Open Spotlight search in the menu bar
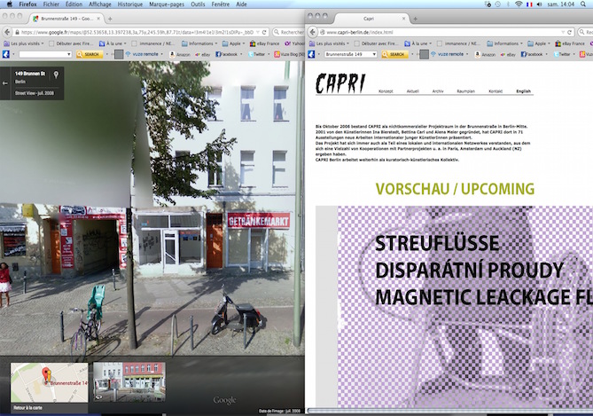This screenshot has height=416, width=593. [x=583, y=4]
